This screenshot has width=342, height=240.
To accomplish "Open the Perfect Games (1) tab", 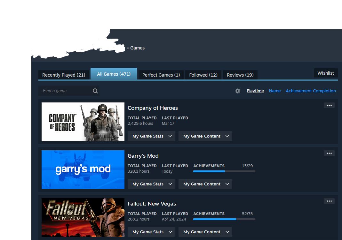I will 161,75.
